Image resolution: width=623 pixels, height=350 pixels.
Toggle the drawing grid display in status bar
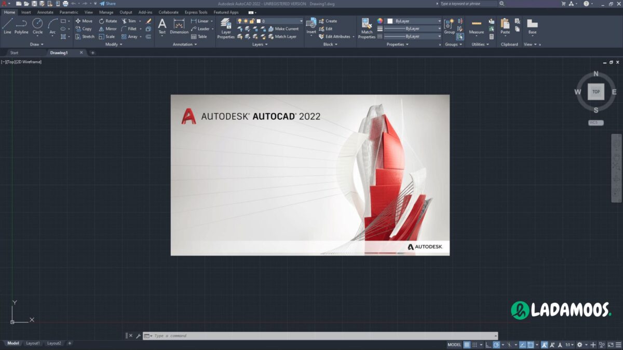tap(467, 345)
